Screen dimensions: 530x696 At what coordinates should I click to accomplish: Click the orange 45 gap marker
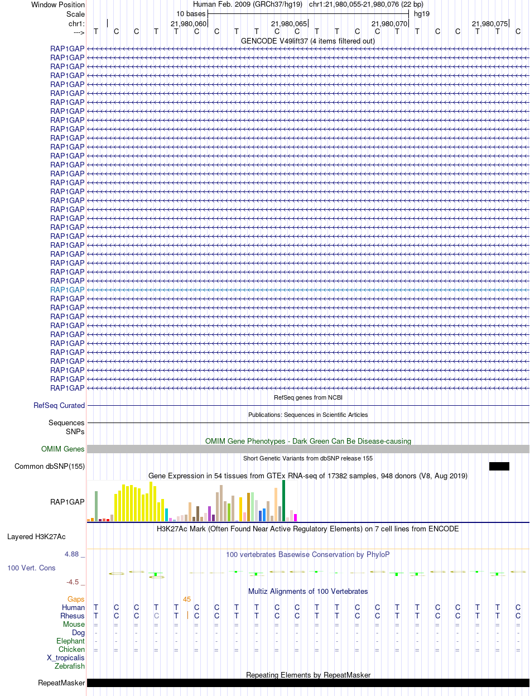click(187, 599)
